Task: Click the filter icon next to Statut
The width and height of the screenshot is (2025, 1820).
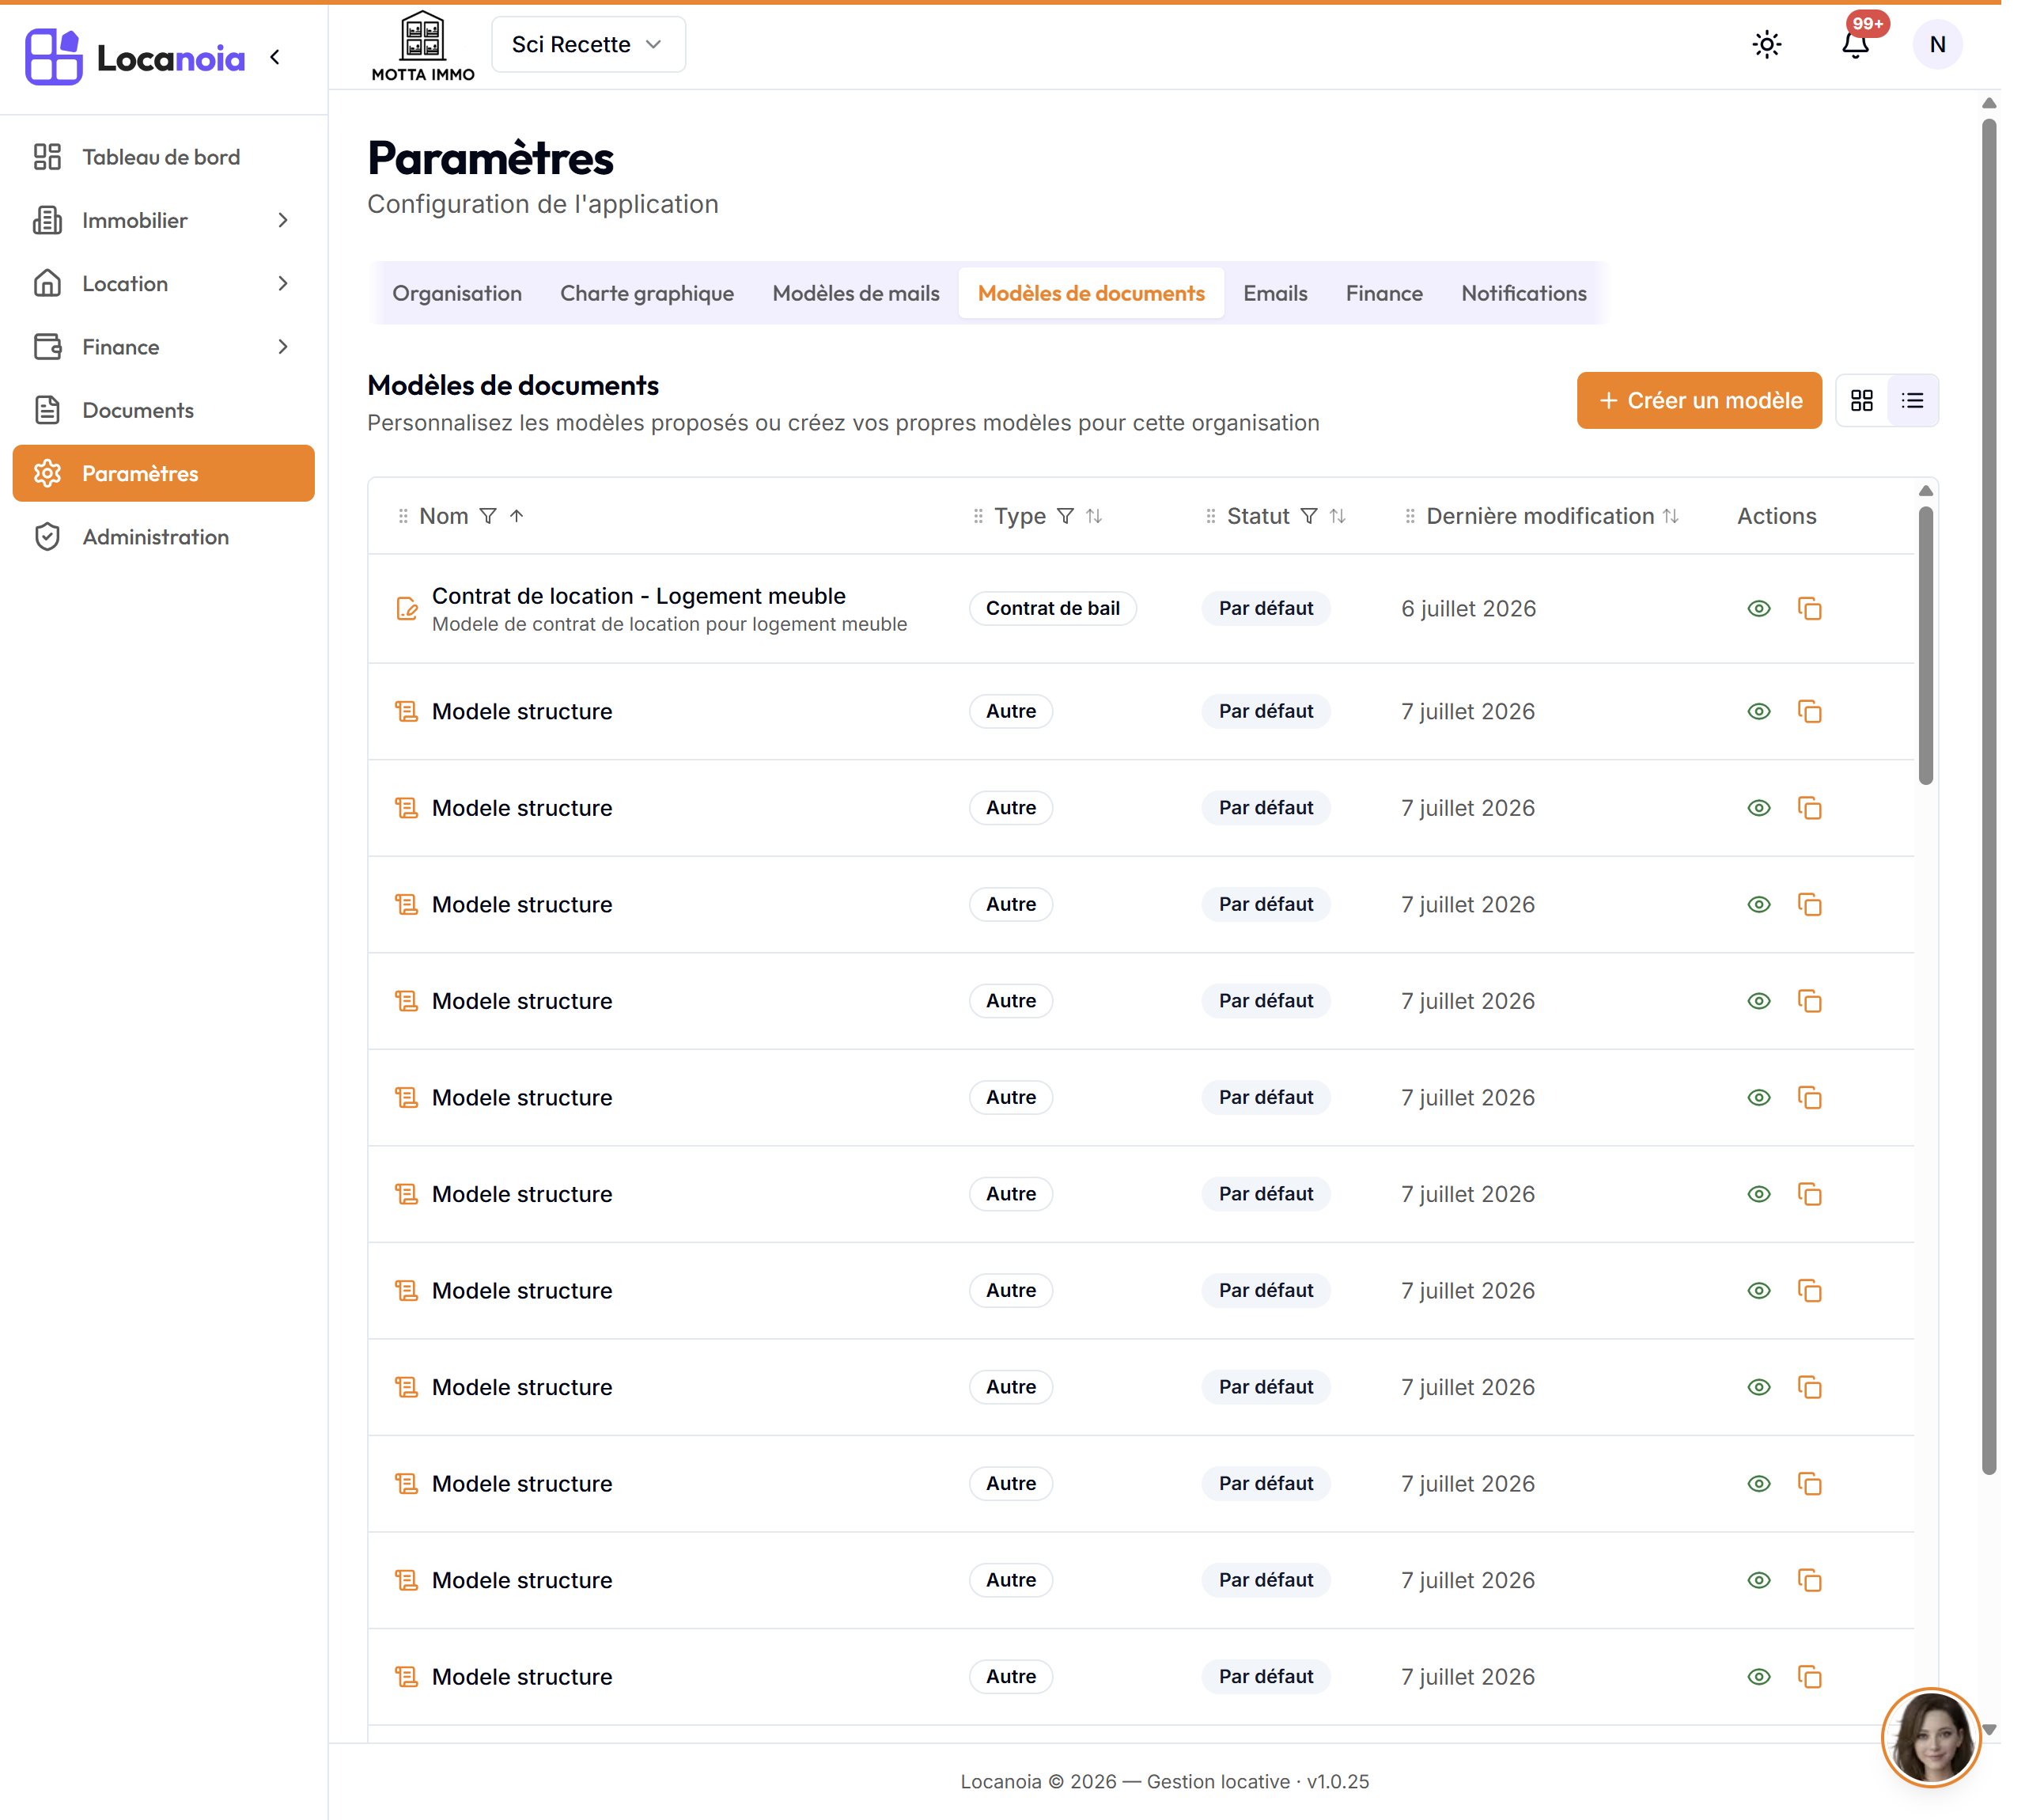Action: tap(1308, 516)
